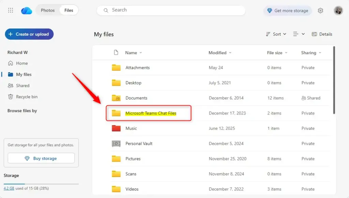Screen dimensions: 349x198
Task: Click the storage usage progress bar
Action: (41, 184)
